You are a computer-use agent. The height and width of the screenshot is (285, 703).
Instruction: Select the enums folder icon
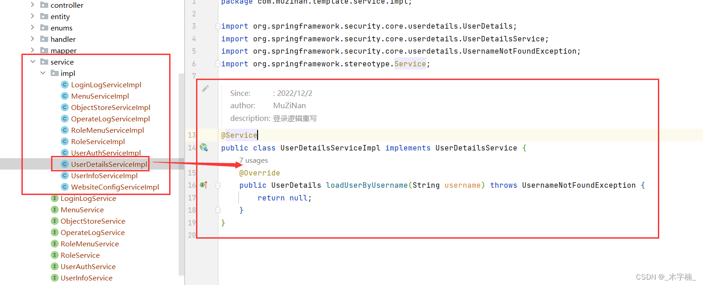click(x=44, y=28)
